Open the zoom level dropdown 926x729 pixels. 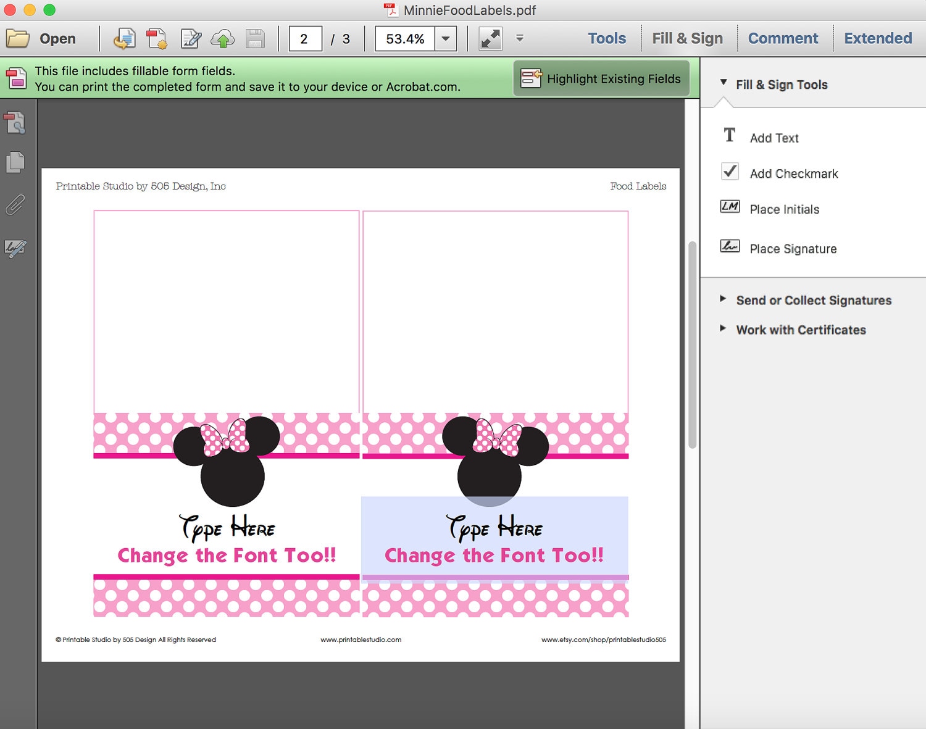(x=445, y=38)
